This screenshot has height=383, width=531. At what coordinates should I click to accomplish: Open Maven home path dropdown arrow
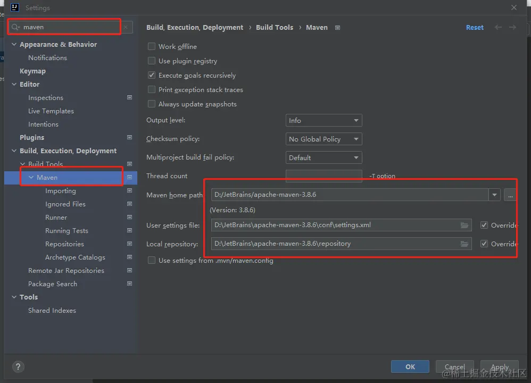494,195
